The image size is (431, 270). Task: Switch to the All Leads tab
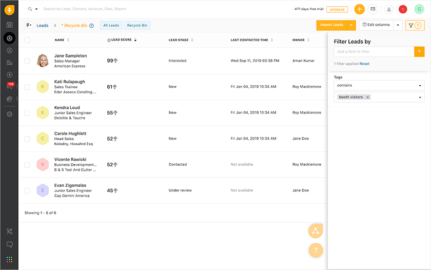111,25
